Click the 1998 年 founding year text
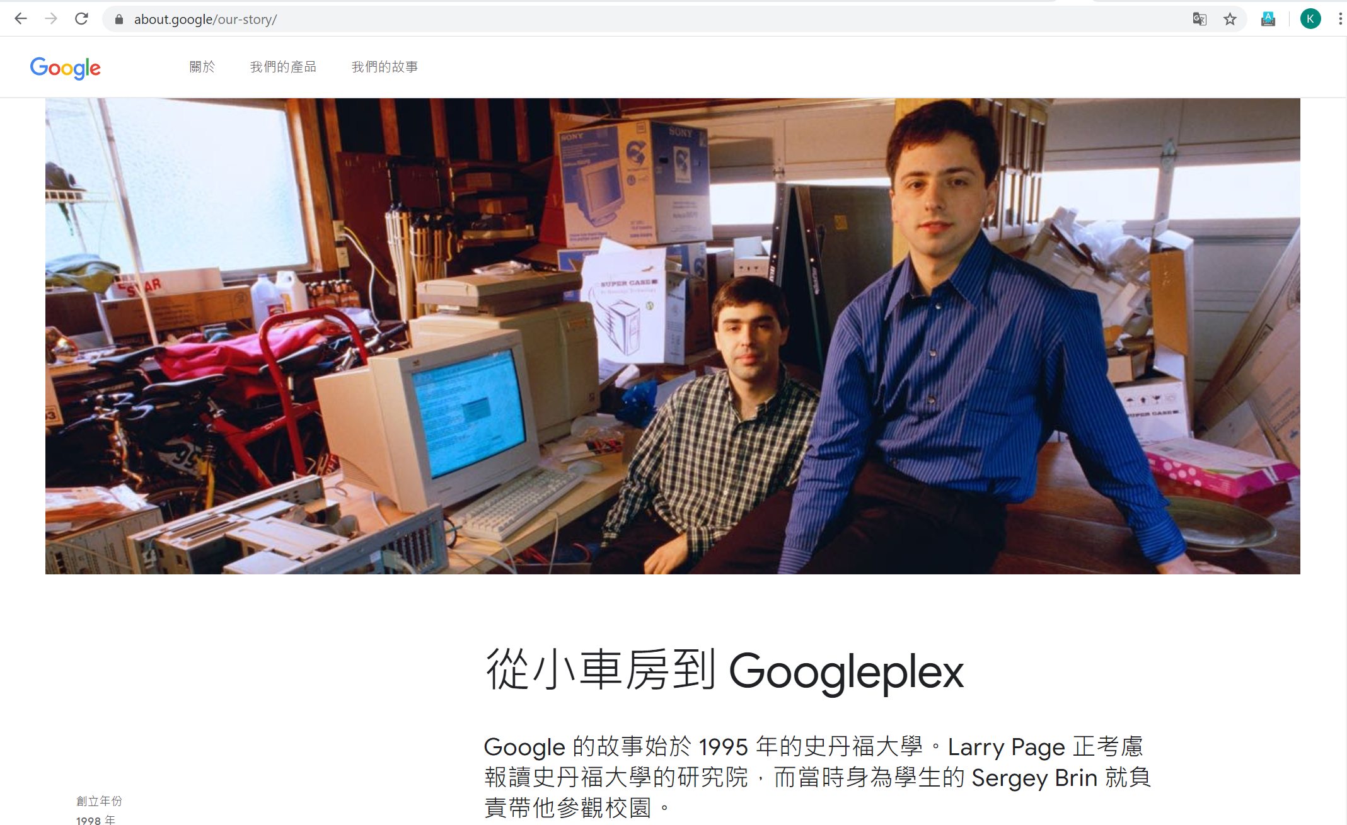 click(96, 820)
